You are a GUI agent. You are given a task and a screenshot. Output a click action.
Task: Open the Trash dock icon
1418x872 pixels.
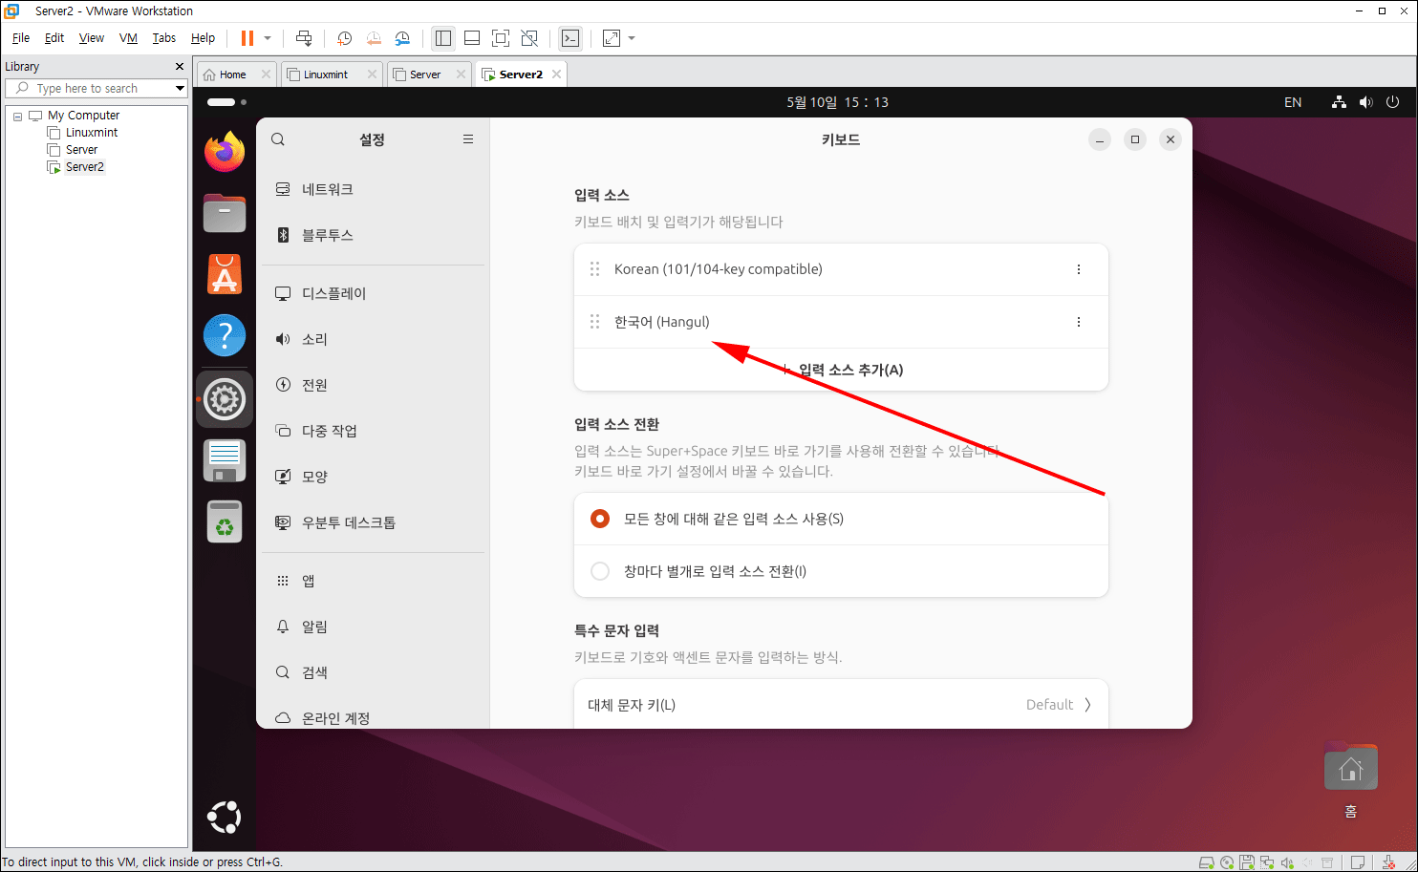pos(225,521)
